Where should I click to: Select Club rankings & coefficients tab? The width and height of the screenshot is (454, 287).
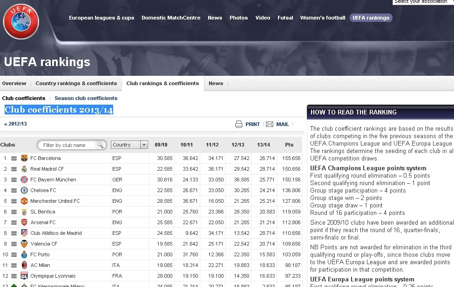tap(163, 83)
